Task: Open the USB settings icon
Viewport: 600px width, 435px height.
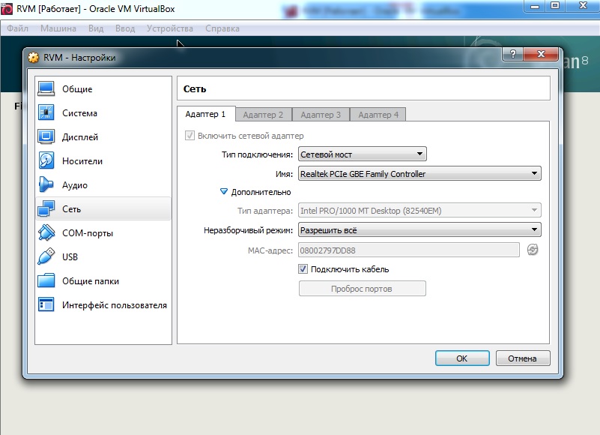Action: pos(46,257)
